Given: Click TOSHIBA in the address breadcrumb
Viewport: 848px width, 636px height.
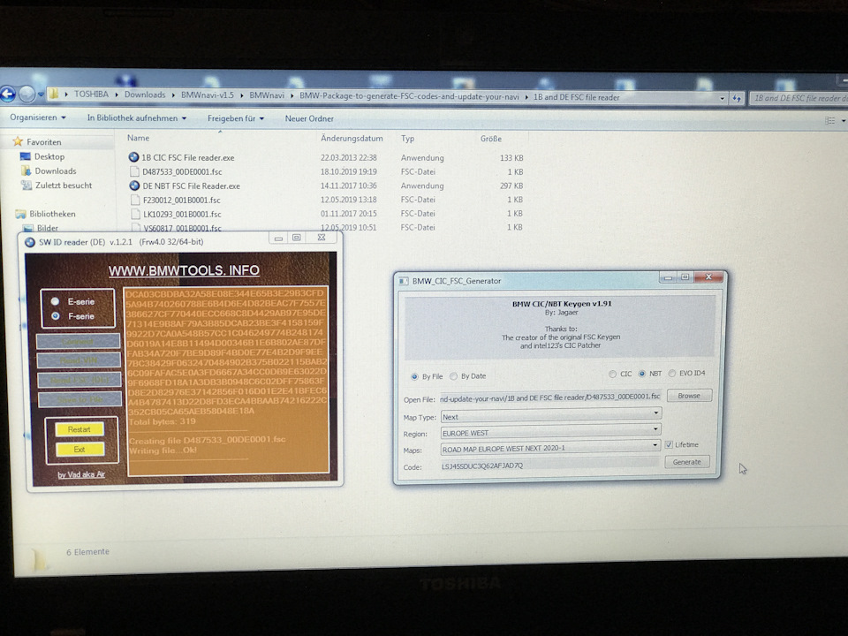Looking at the screenshot, I should click(91, 95).
